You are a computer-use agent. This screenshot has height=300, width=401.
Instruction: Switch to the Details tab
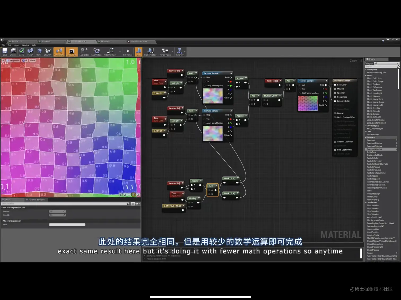coord(12,200)
